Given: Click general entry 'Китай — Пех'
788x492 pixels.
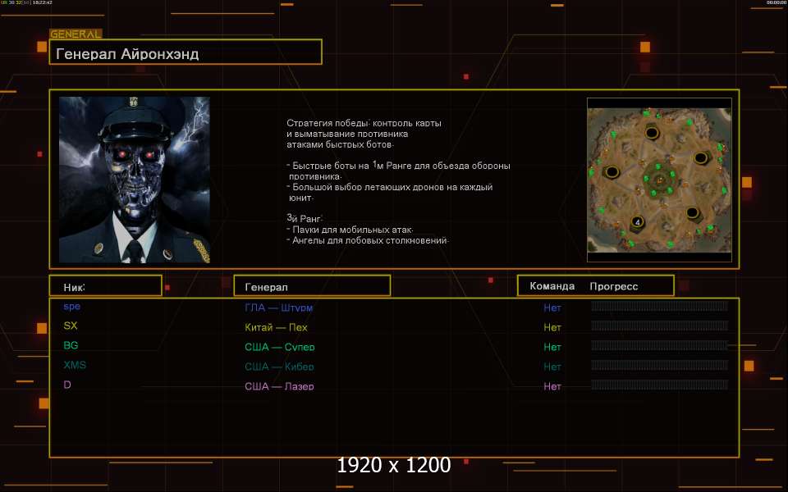Looking at the screenshot, I should coord(276,327).
